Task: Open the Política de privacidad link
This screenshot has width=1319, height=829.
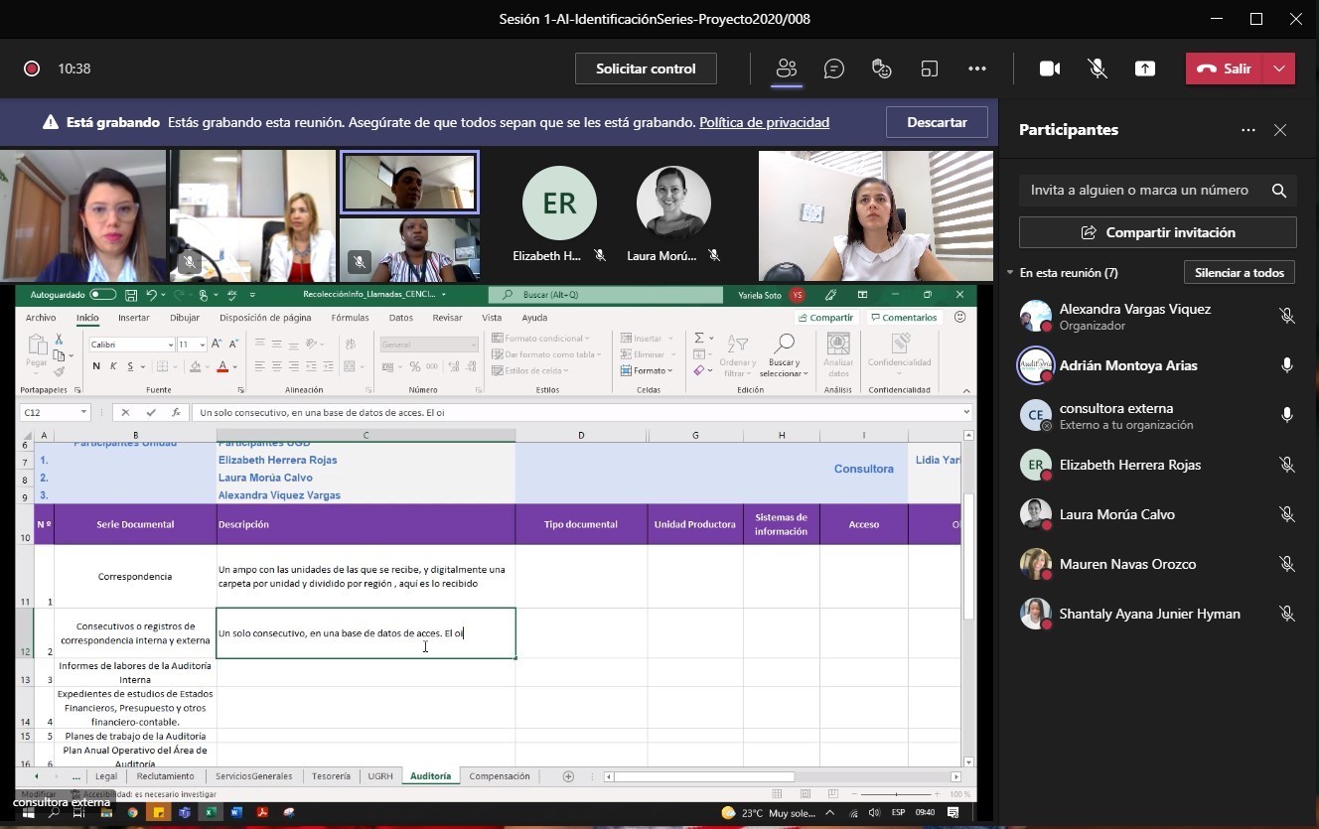Action: (764, 123)
